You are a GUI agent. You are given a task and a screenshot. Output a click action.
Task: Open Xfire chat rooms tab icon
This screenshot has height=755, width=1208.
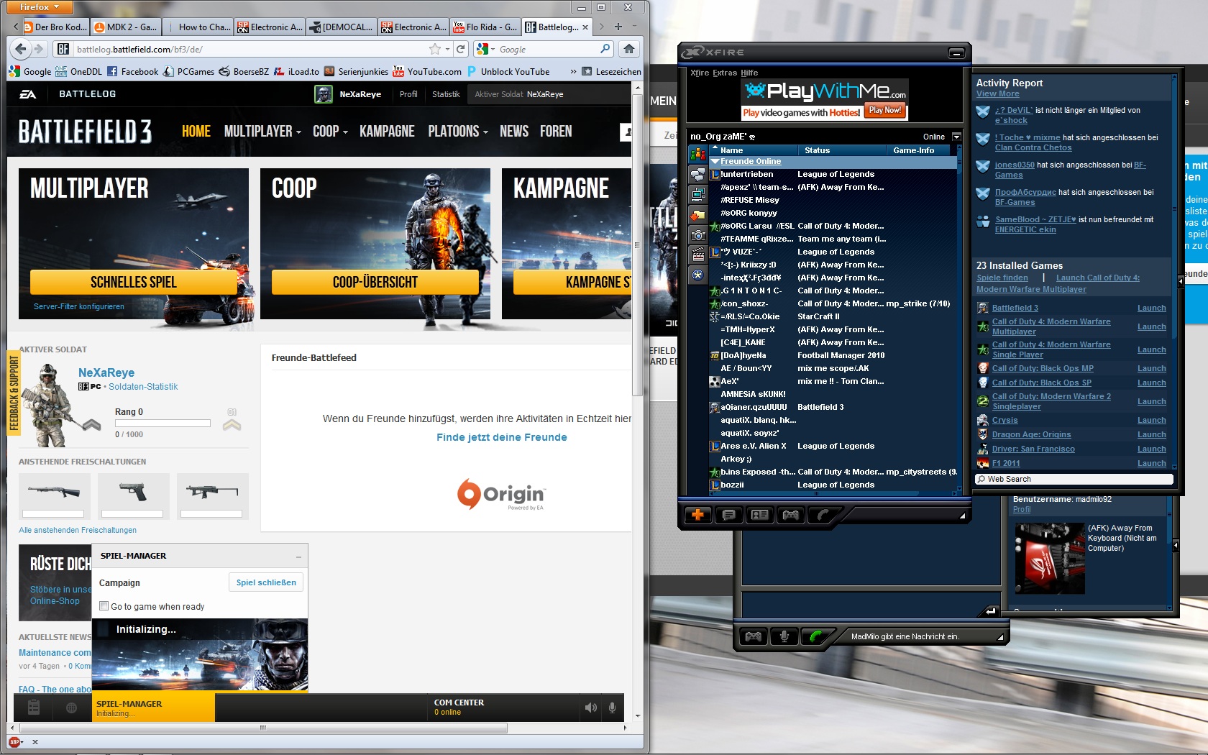coord(697,174)
